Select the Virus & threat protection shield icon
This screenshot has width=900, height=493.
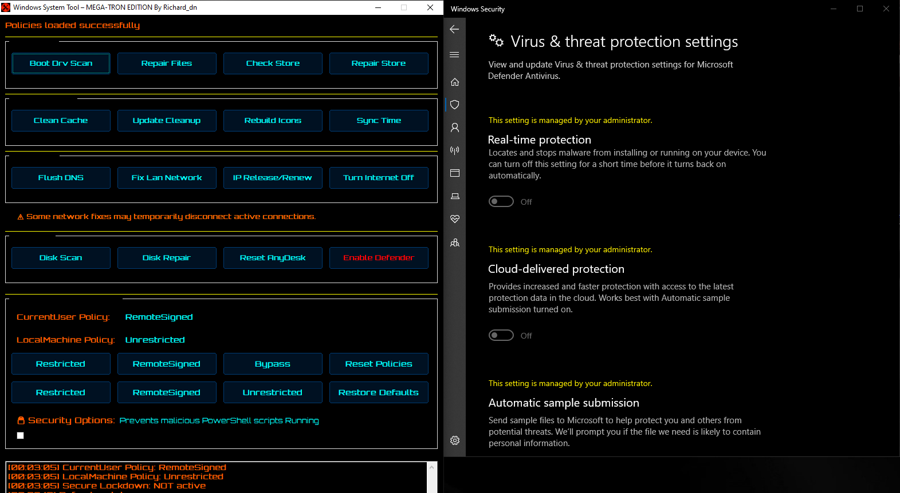click(455, 105)
